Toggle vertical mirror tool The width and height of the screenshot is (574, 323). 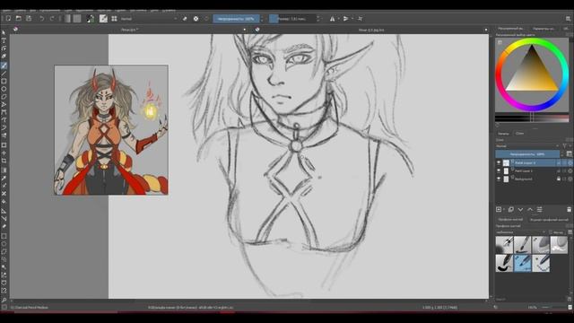[345, 19]
